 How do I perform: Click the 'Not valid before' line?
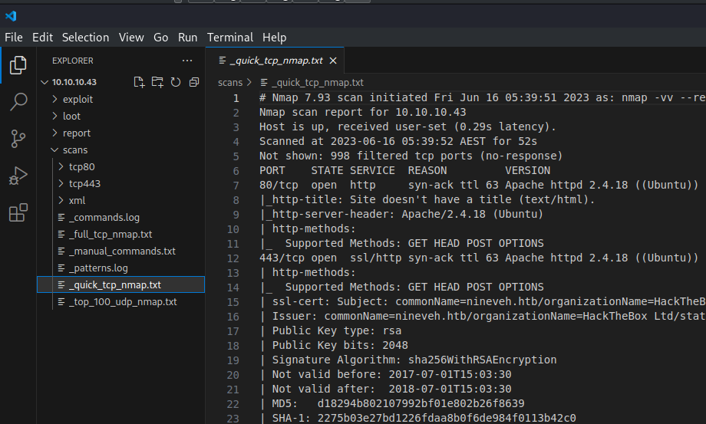coord(385,374)
